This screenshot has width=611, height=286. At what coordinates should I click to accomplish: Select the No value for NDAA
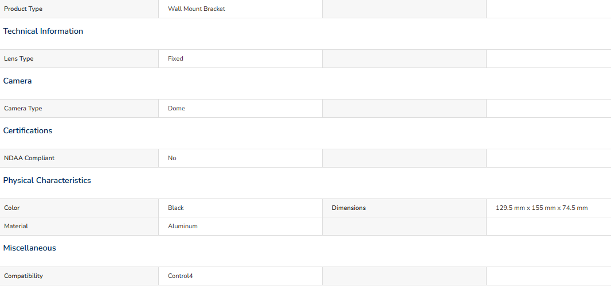coord(172,158)
